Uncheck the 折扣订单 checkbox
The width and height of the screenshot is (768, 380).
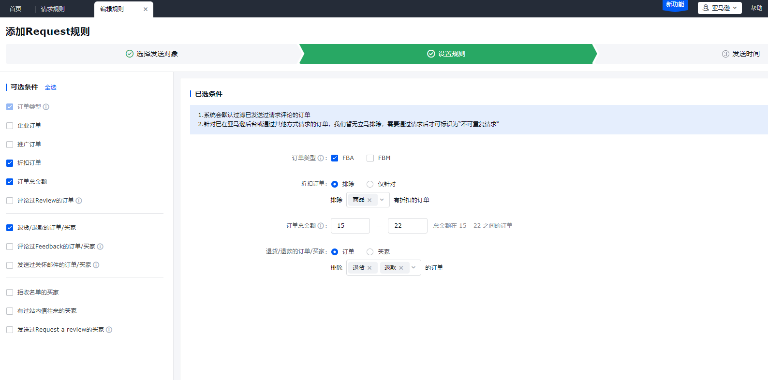[10, 163]
